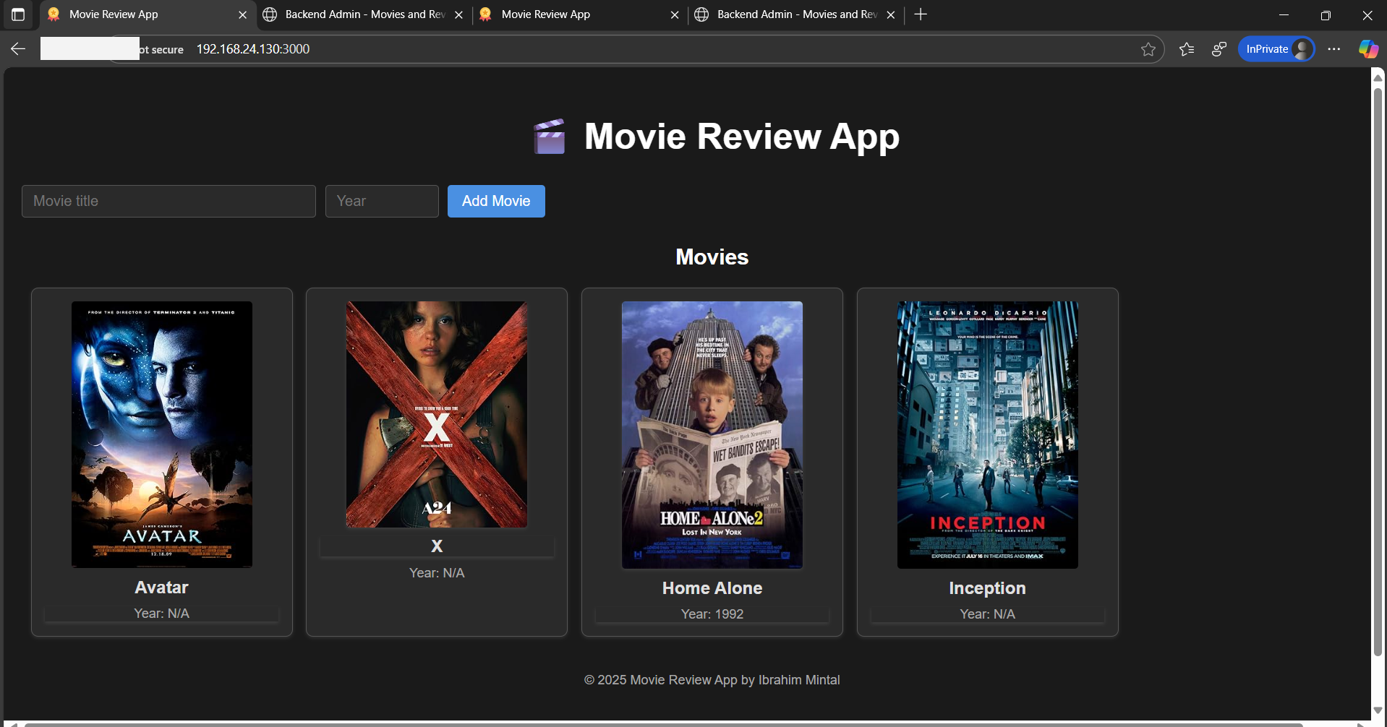Select the Inception movie poster
Viewport: 1387px width, 727px height.
(987, 434)
